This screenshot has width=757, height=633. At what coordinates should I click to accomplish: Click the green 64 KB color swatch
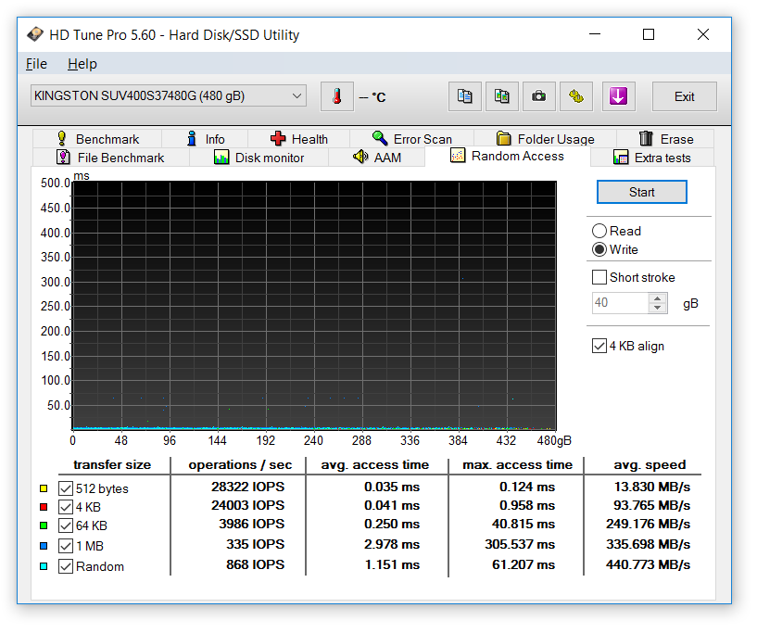click(44, 525)
